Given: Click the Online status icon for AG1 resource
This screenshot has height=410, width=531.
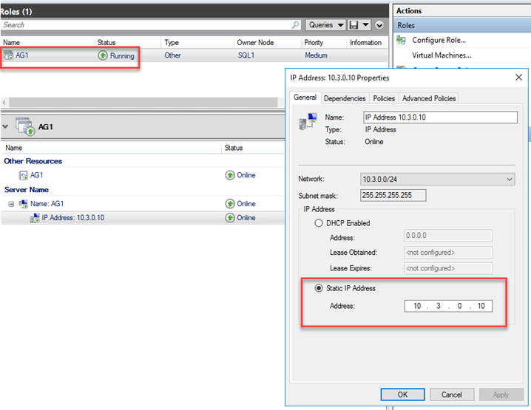Looking at the screenshot, I should tap(230, 175).
